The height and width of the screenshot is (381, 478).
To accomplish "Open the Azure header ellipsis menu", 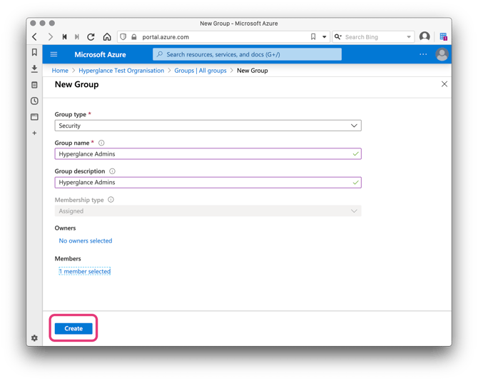I will click(x=423, y=54).
